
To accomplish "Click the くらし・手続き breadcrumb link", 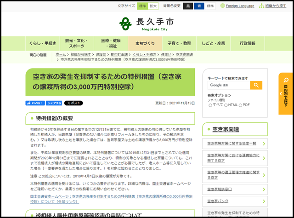I will (x=144, y=54).
